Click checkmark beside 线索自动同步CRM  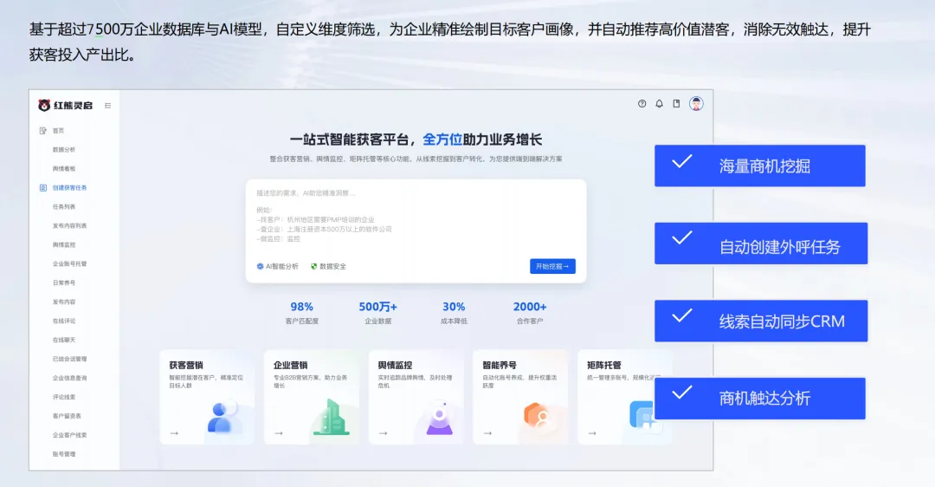[x=682, y=315]
